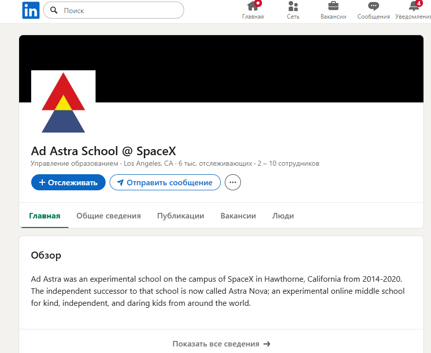Click Показать все сведения link
431x353 pixels.
tap(221, 343)
